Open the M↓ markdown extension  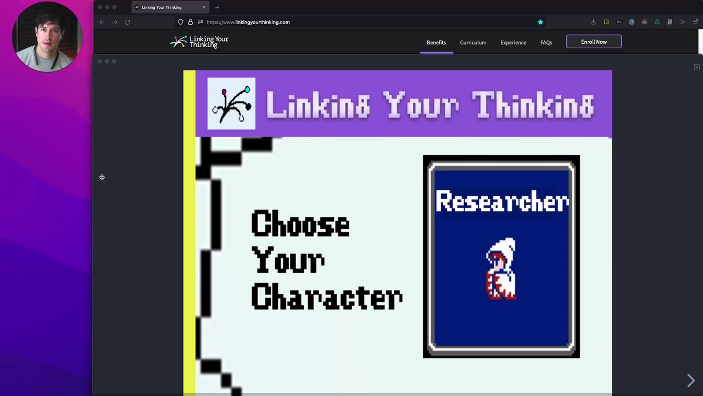click(x=619, y=22)
